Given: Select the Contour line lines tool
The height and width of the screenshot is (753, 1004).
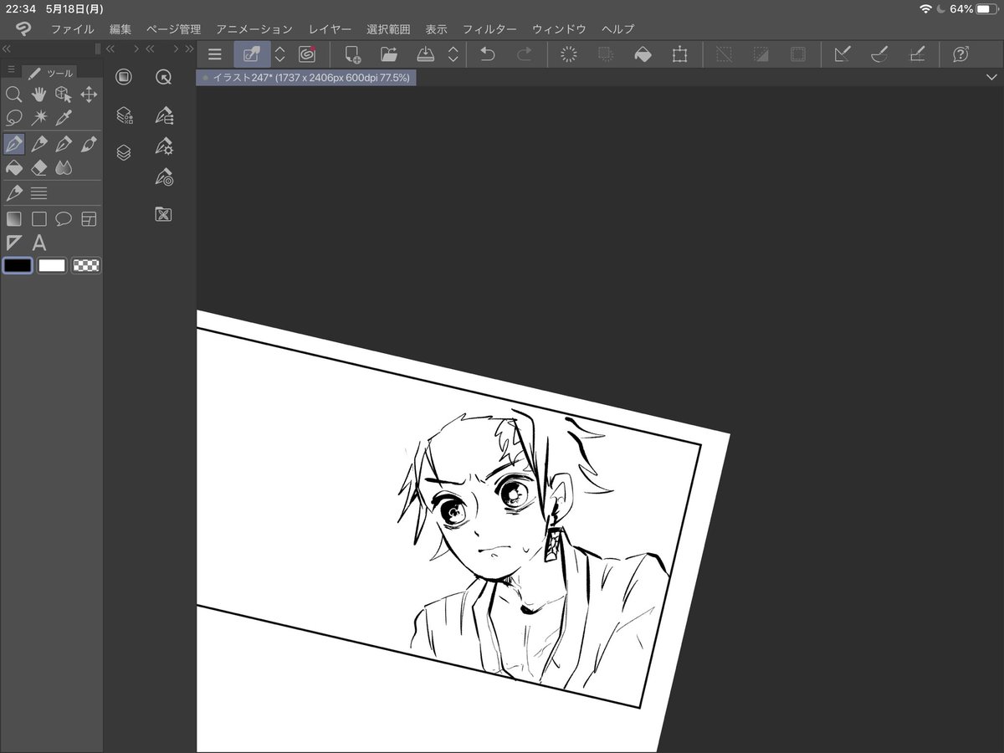Looking at the screenshot, I should (38, 193).
